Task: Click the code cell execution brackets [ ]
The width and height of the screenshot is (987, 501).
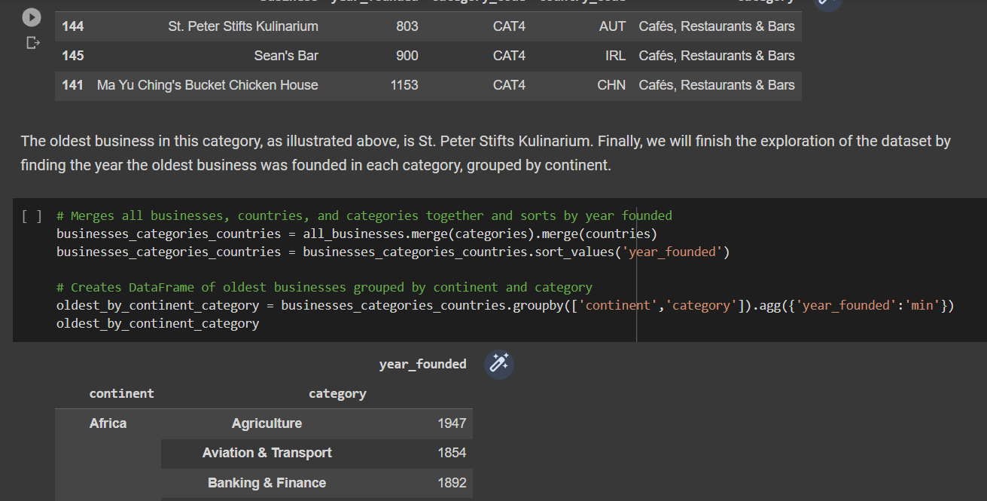Action: tap(31, 215)
